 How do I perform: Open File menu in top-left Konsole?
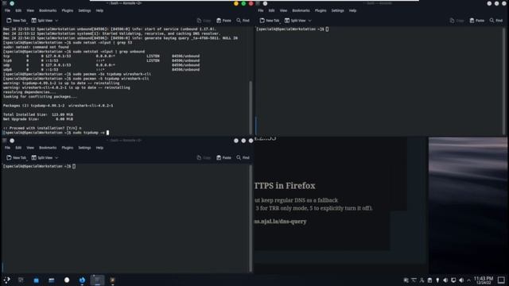[x=7, y=10]
